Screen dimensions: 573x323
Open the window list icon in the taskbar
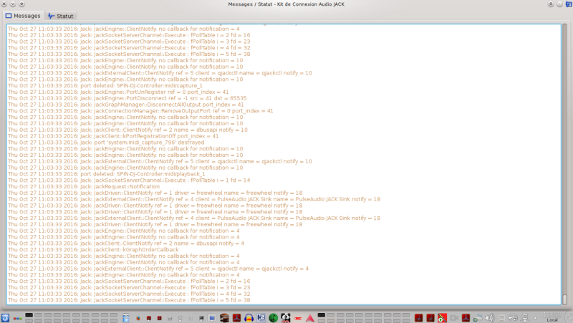[x=126, y=318]
